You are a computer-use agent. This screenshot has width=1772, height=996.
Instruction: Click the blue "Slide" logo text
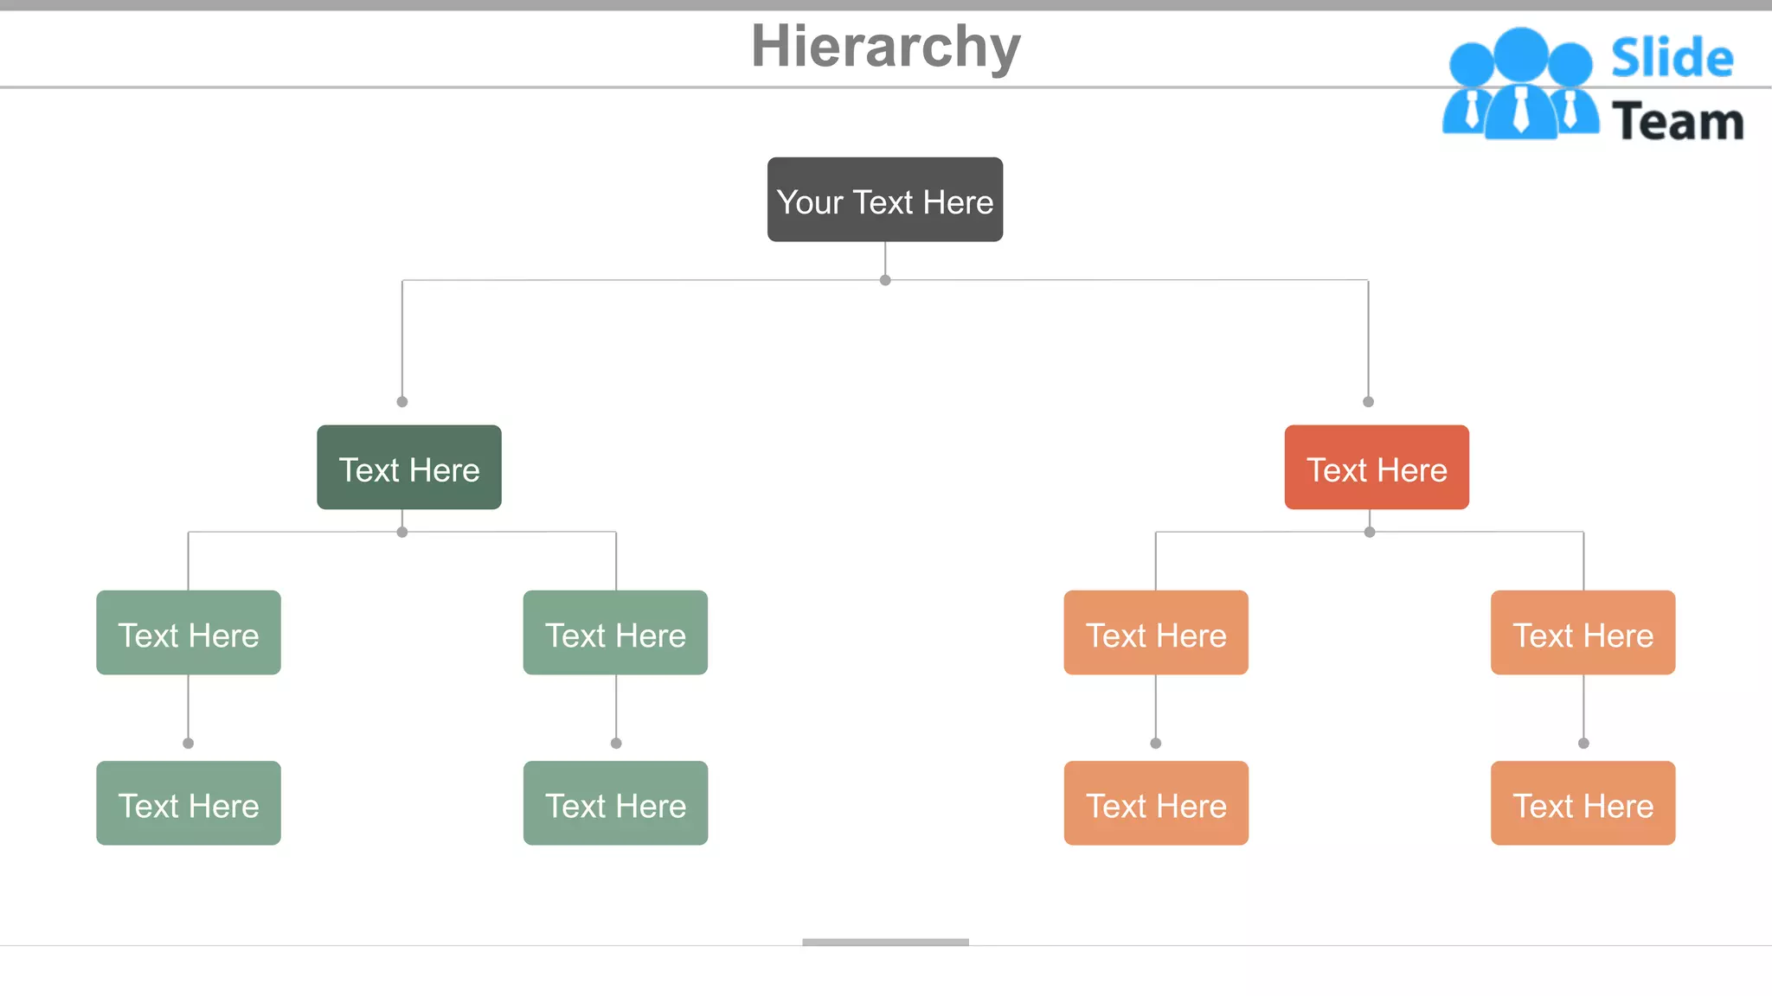tap(1672, 59)
